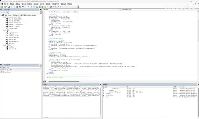The width and height of the screenshot is (199, 119).
Task: Click the green Run macro play icon
Action: (29, 7)
